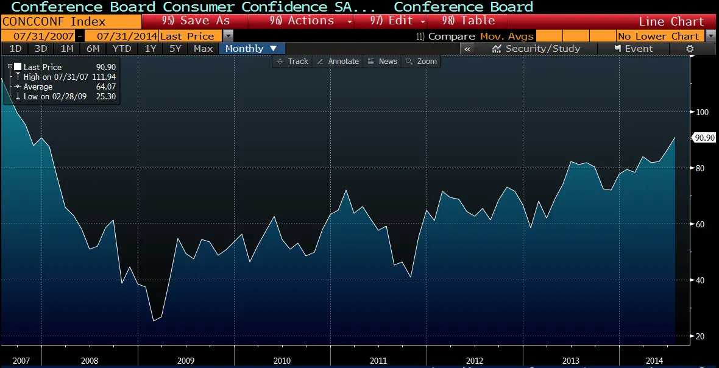Image resolution: width=719 pixels, height=368 pixels.
Task: Edit start date 07/31/2007 field
Action: [38, 36]
